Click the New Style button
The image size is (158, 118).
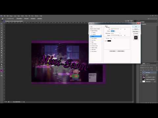point(136,31)
